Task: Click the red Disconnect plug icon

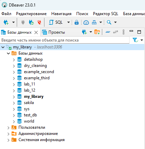Action: (x=39, y=22)
